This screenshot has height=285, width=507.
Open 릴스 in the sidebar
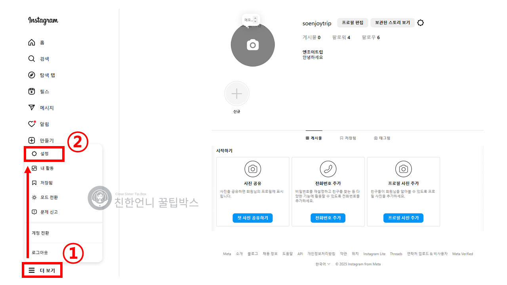pos(38,91)
